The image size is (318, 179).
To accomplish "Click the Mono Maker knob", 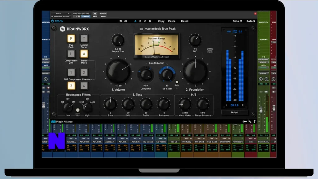I will (x=185, y=104).
